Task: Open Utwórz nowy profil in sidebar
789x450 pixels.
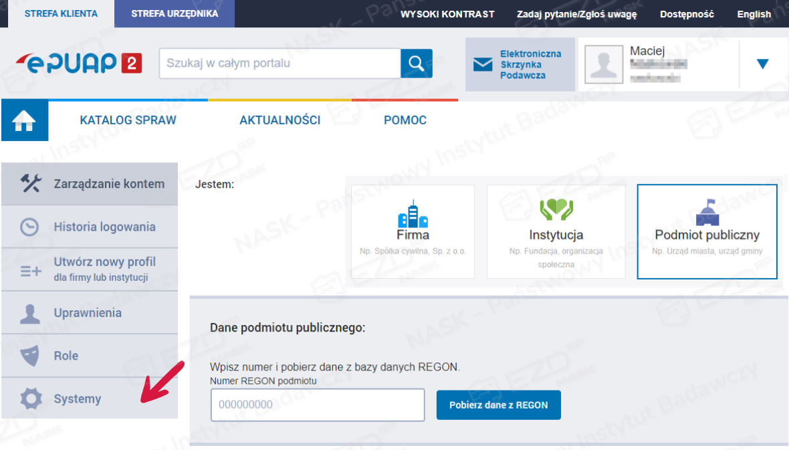Action: (x=104, y=268)
